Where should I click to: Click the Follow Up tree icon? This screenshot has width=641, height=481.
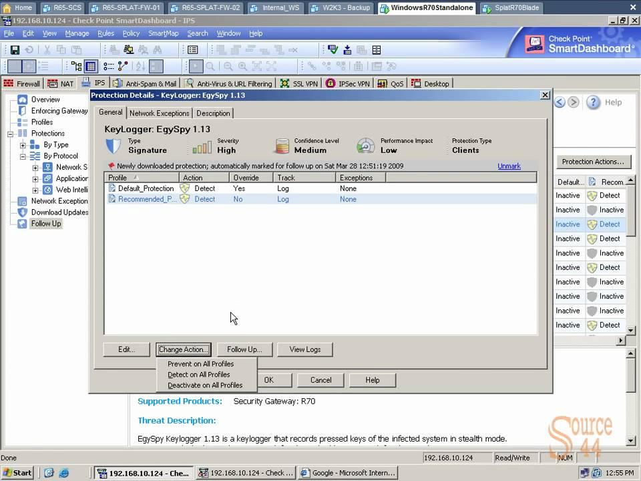(x=22, y=224)
